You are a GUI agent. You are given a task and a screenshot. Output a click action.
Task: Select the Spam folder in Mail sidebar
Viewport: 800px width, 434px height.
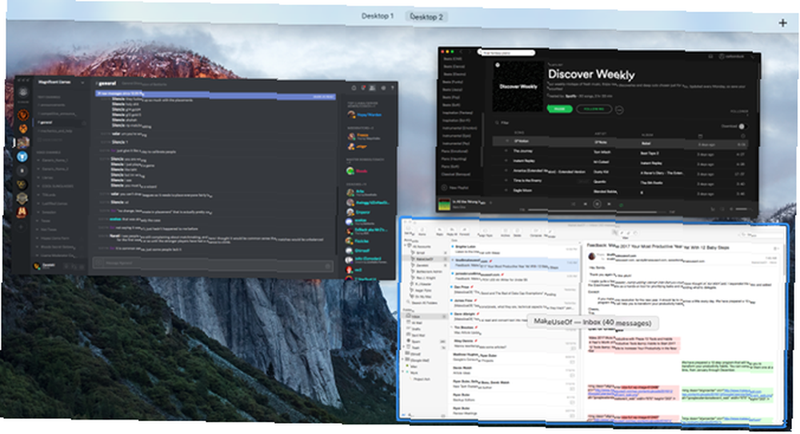point(426,342)
